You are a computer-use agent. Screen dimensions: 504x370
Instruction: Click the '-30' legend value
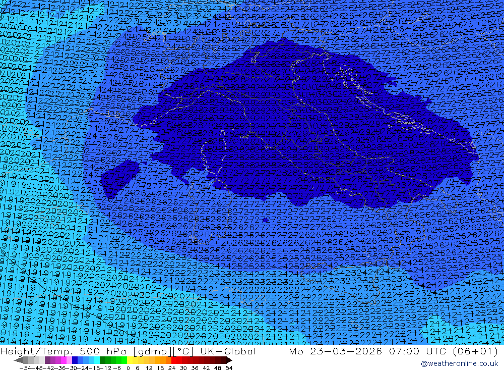(72, 368)
